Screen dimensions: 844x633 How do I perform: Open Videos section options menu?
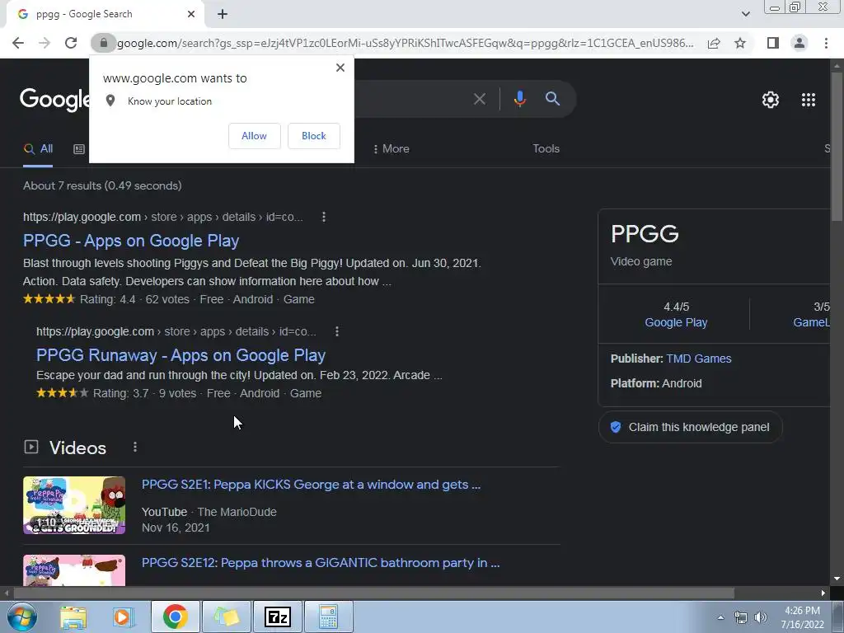[135, 448]
